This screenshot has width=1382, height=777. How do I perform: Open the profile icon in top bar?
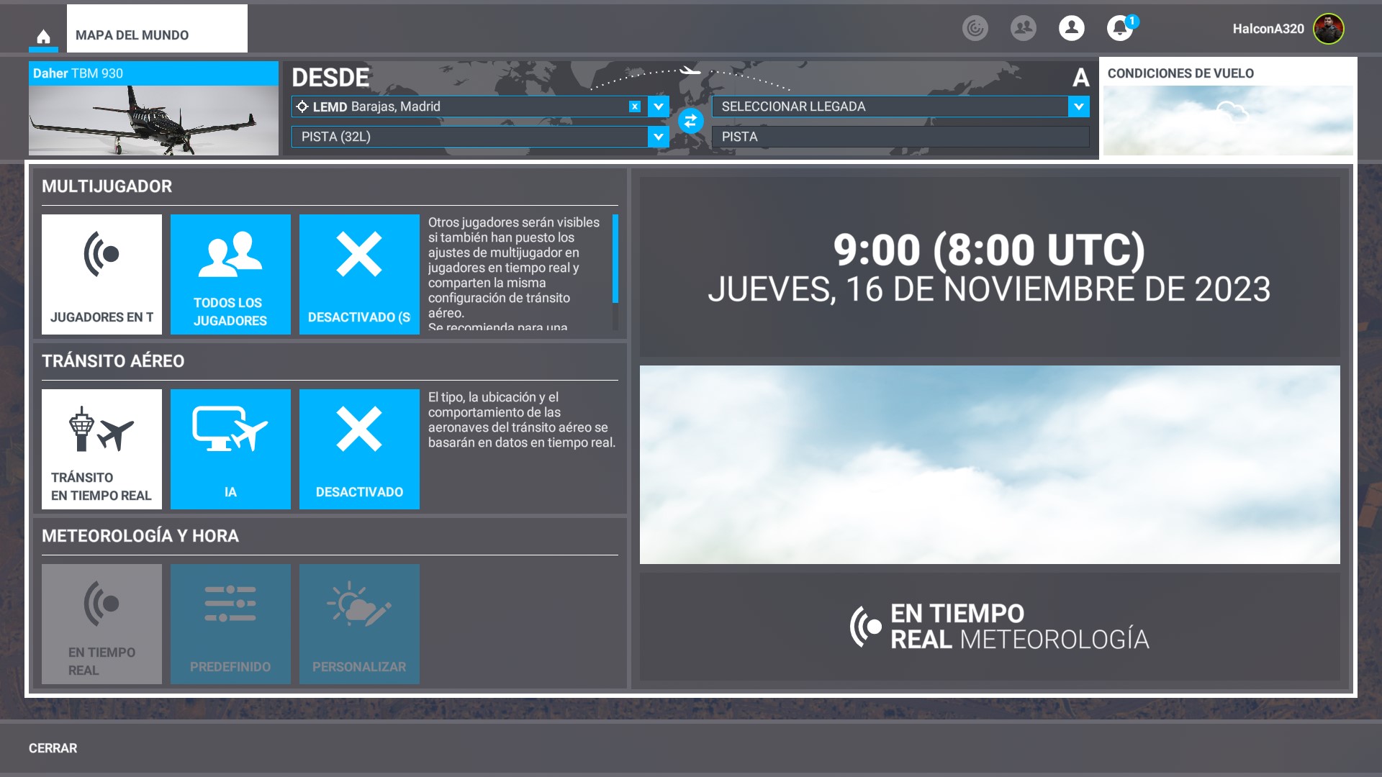pyautogui.click(x=1071, y=28)
